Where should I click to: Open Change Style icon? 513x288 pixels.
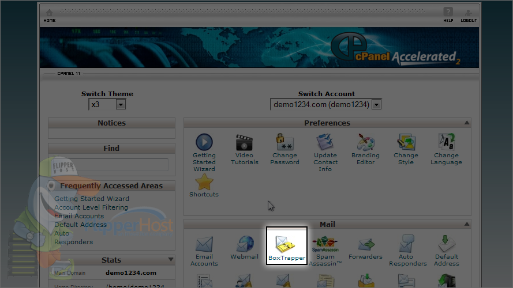406,142
